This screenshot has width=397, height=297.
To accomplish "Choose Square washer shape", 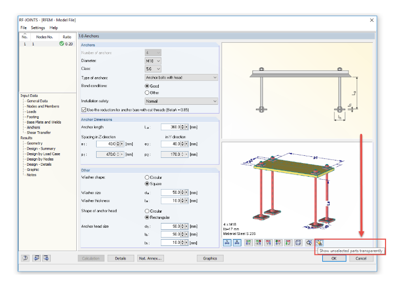I will coord(147,183).
